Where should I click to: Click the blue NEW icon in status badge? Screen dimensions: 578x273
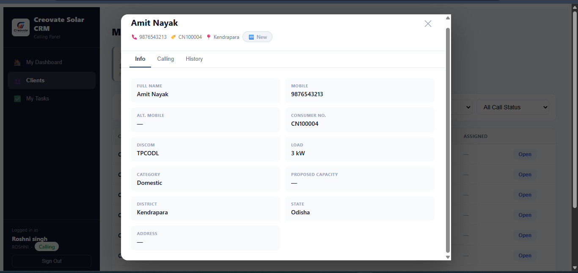point(251,37)
